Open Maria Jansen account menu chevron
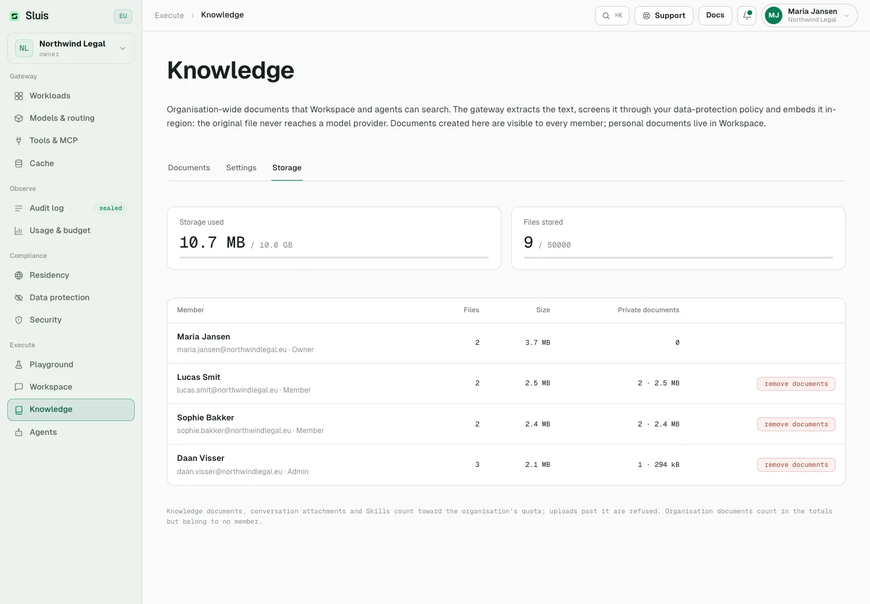 pos(846,16)
